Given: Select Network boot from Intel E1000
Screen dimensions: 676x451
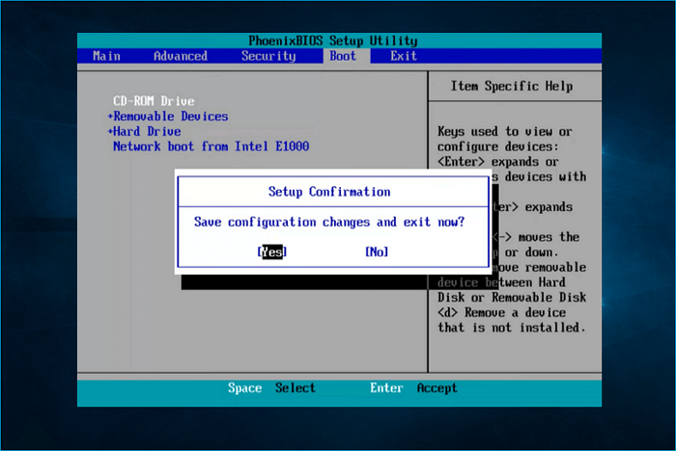Looking at the screenshot, I should pyautogui.click(x=211, y=146).
